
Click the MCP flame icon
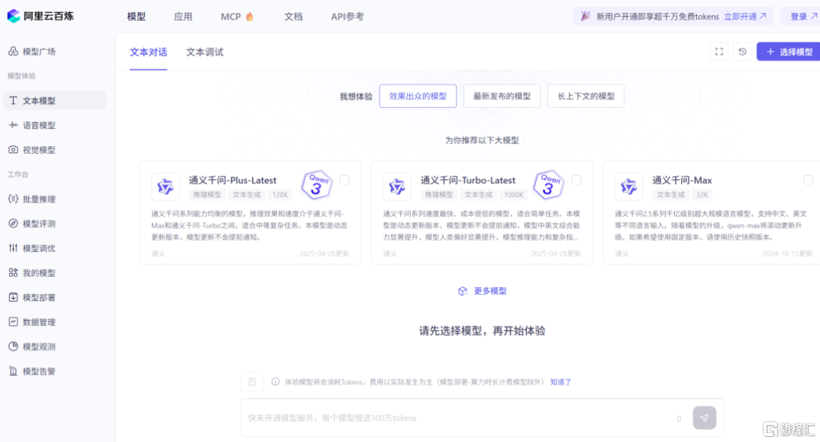[250, 16]
